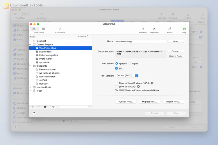Screen dimensions: 218x145
Task: Click the Open in Finder button
Action: (176, 56)
